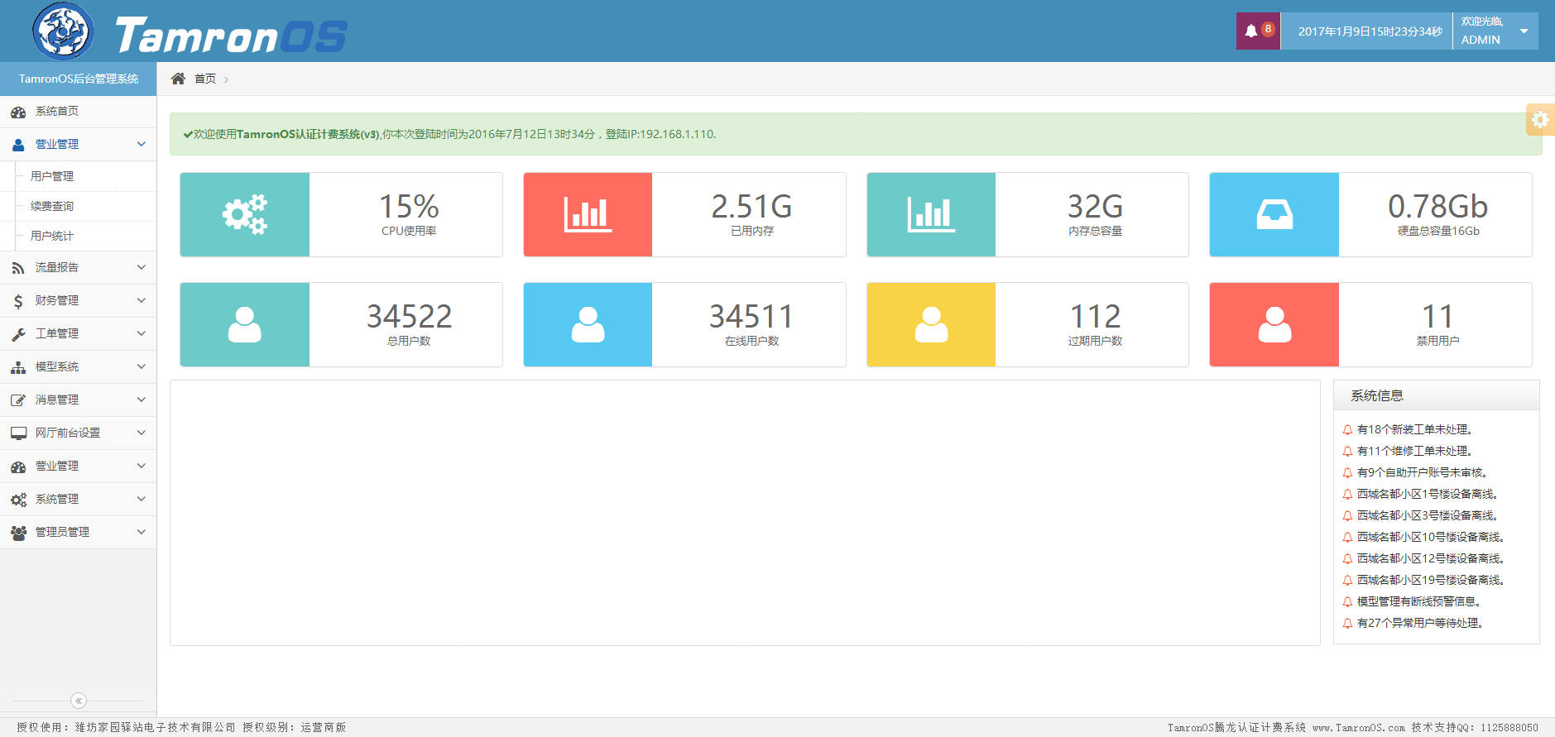Open the 有18个新装工单未处理 notice

[x=1414, y=429]
